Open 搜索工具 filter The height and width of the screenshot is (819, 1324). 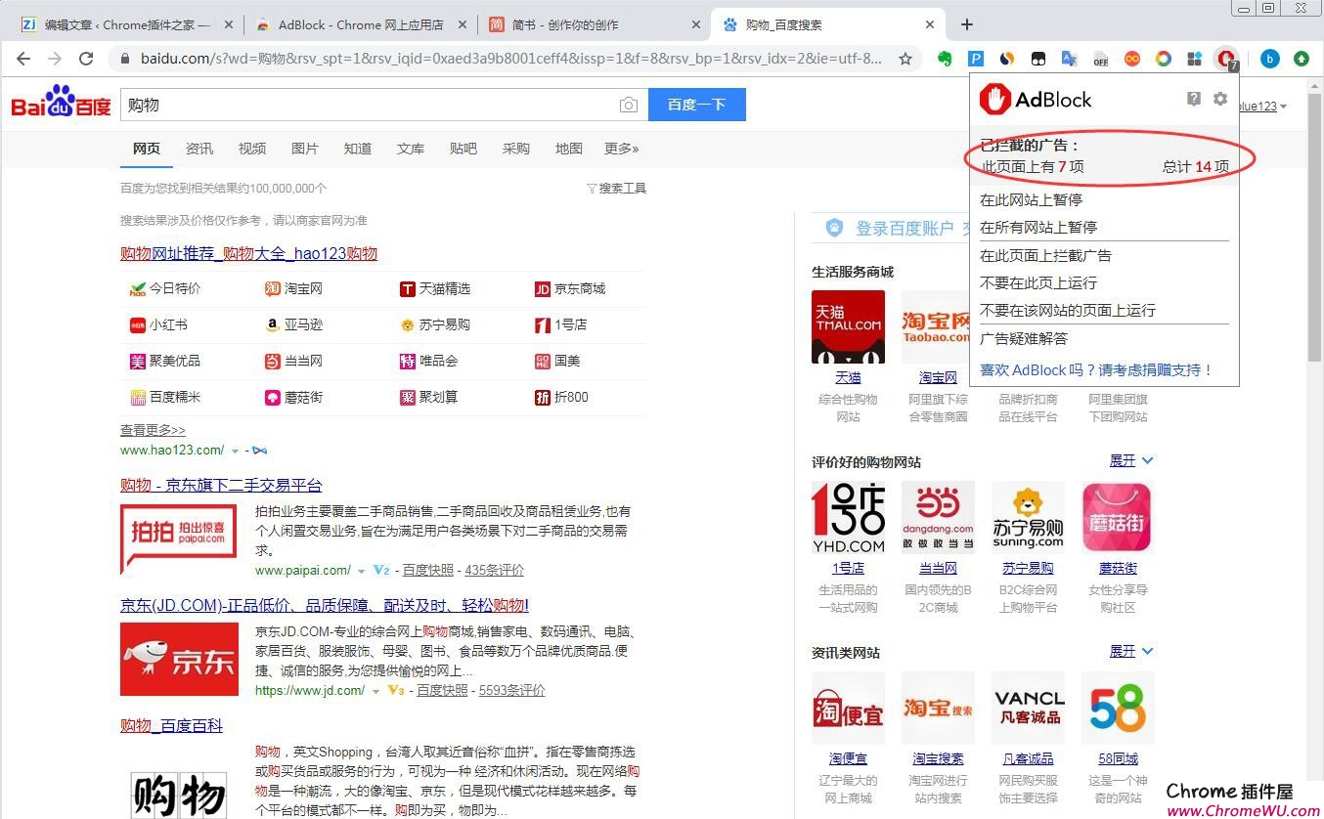(616, 188)
